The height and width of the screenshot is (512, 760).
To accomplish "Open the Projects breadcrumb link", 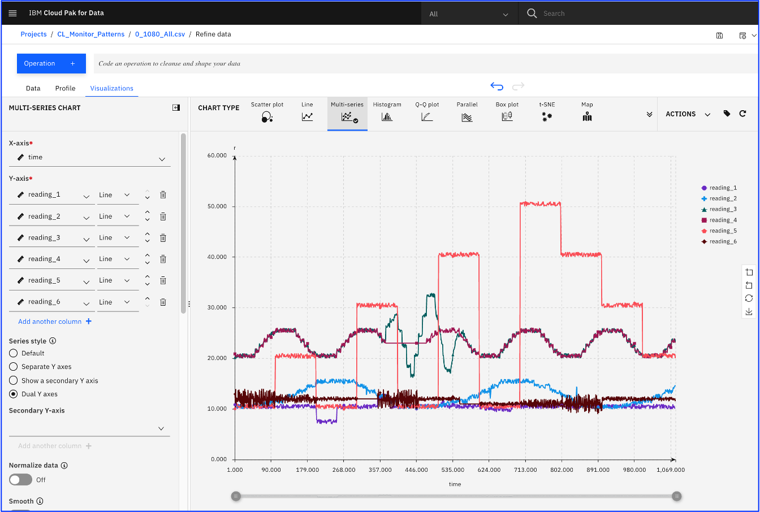I will click(x=33, y=34).
